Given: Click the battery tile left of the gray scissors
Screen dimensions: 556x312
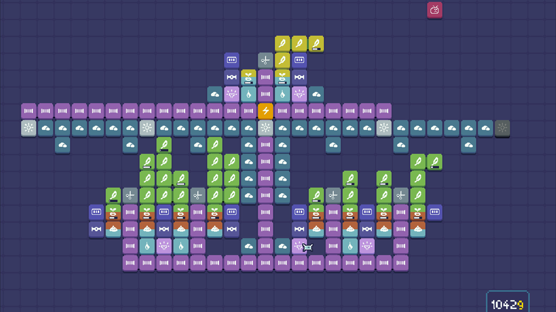Looking at the screenshot, I should click(231, 60).
